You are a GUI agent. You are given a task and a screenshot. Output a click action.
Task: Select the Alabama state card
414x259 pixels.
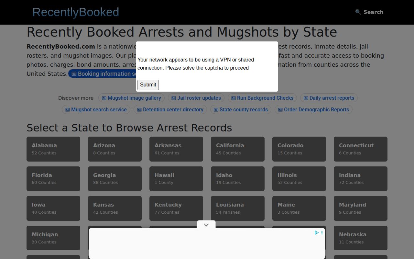[53, 149]
